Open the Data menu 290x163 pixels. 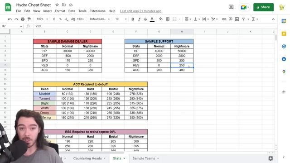click(x=72, y=11)
